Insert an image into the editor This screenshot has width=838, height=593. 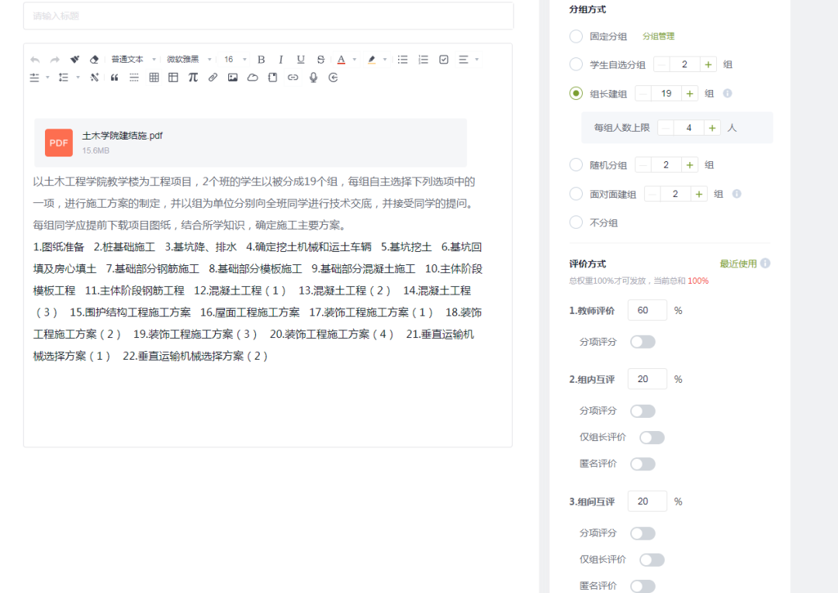[x=233, y=78]
